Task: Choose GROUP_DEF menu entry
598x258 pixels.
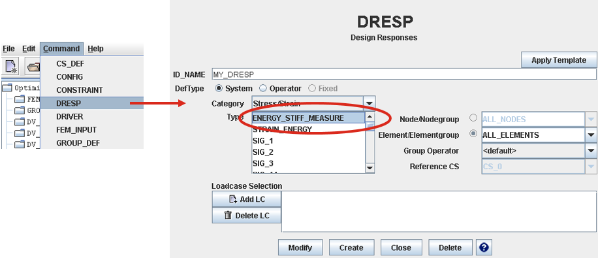Action: 92,143
